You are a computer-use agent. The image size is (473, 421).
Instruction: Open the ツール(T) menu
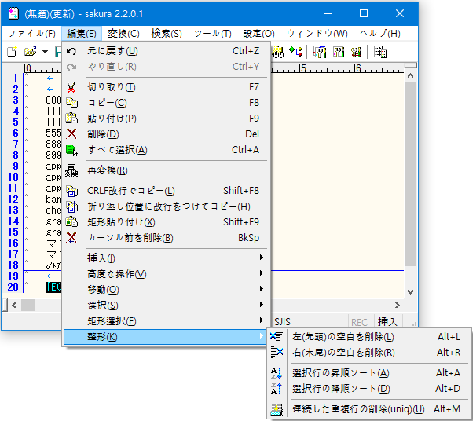213,34
